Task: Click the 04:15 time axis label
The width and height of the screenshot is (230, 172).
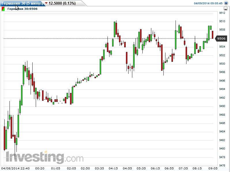Action: tap(113, 168)
